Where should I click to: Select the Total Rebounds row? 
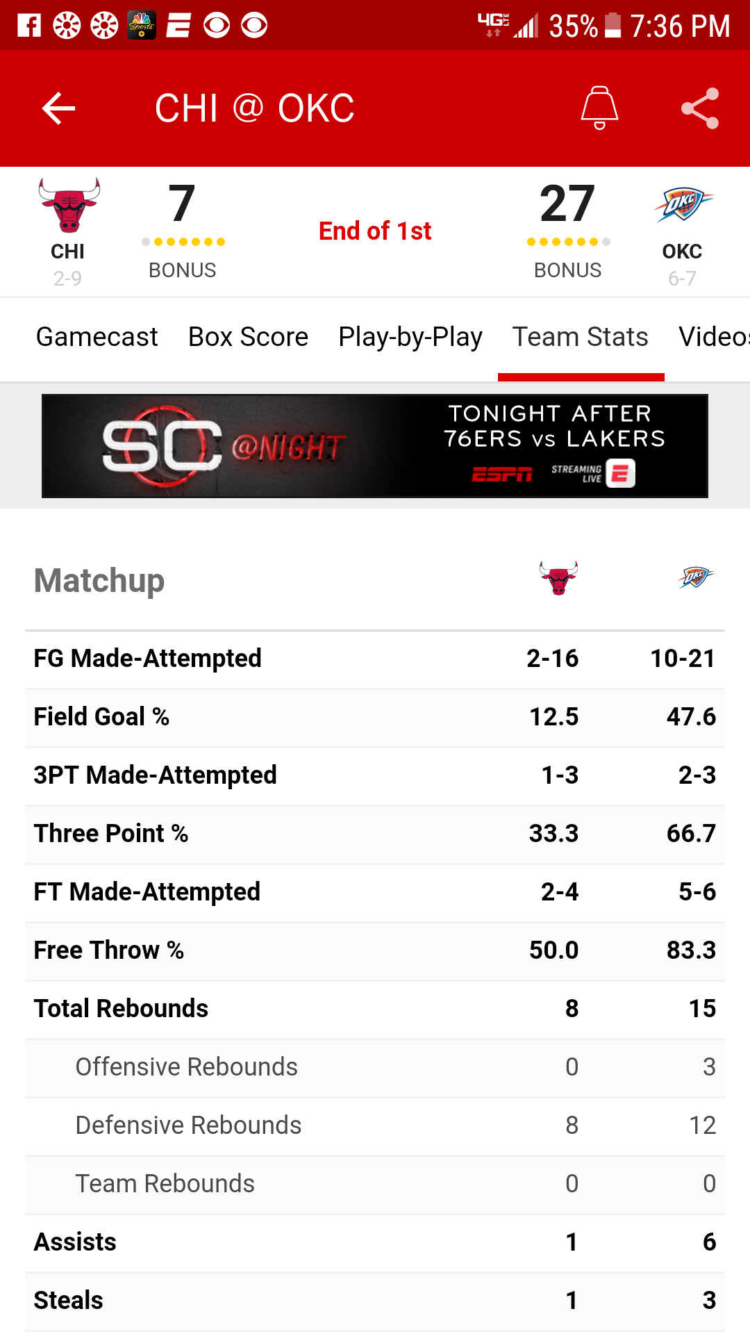(375, 1009)
